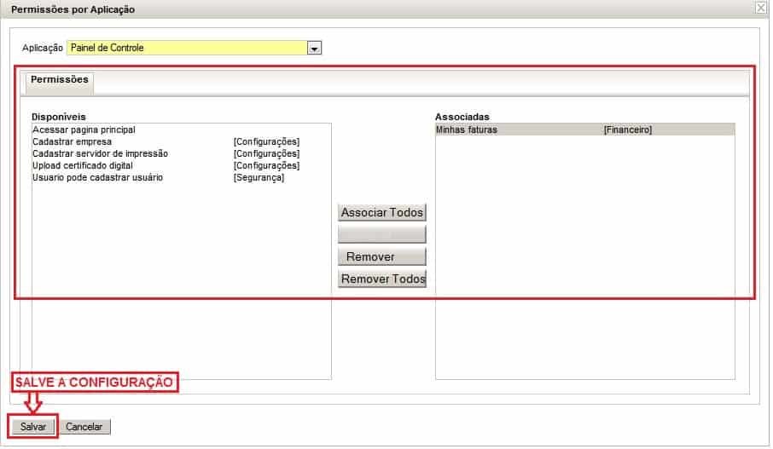Click the greyed-out button below Associar Todos
Viewport: 773px width, 449px height.
tap(381, 235)
